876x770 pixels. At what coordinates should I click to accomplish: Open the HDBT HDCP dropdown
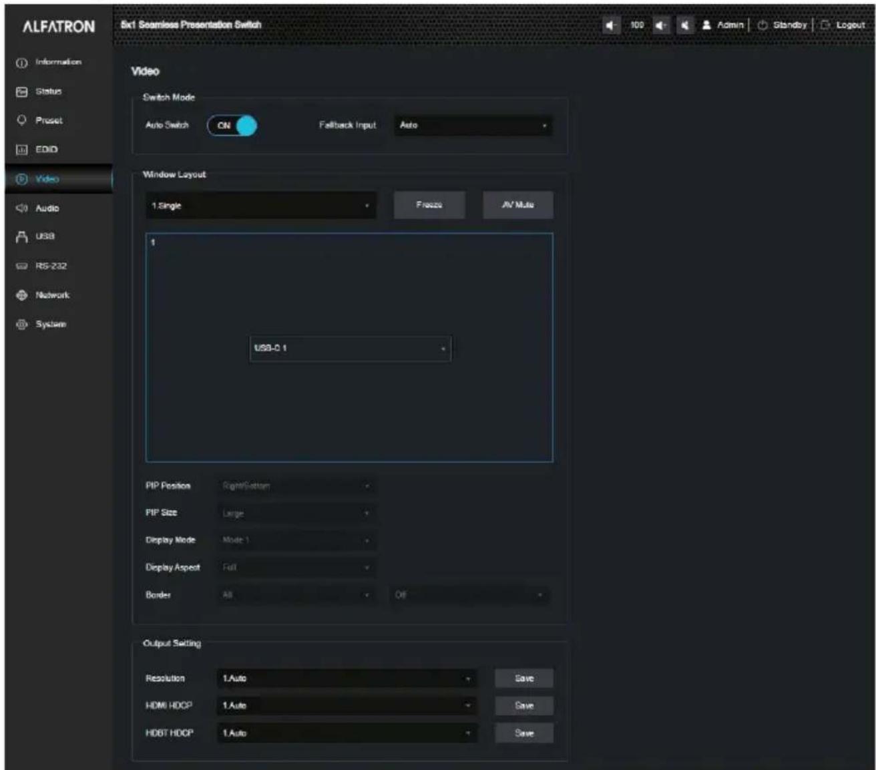pyautogui.click(x=347, y=733)
